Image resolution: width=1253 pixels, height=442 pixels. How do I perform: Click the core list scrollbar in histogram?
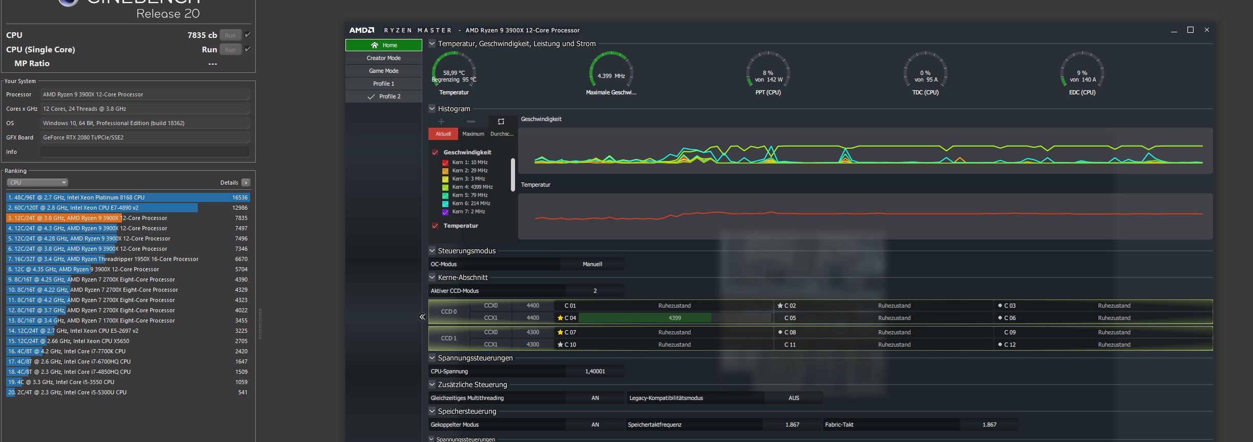pyautogui.click(x=512, y=175)
